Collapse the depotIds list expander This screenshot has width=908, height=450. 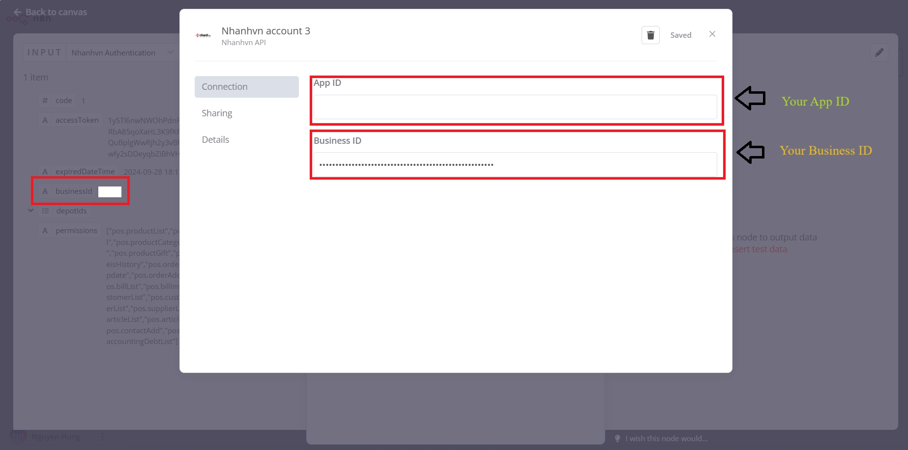click(30, 211)
